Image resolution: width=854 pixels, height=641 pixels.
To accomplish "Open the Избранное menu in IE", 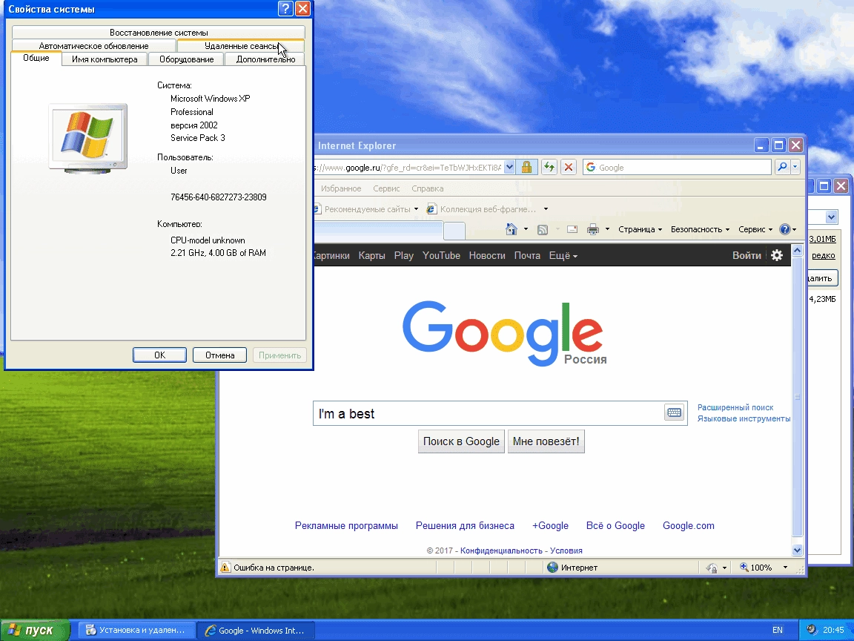I will (341, 188).
